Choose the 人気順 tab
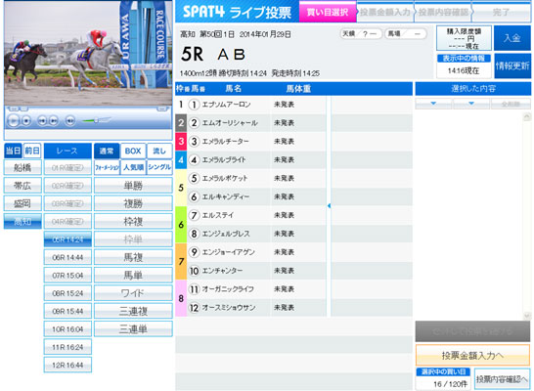The height and width of the screenshot is (391, 534). (x=133, y=167)
